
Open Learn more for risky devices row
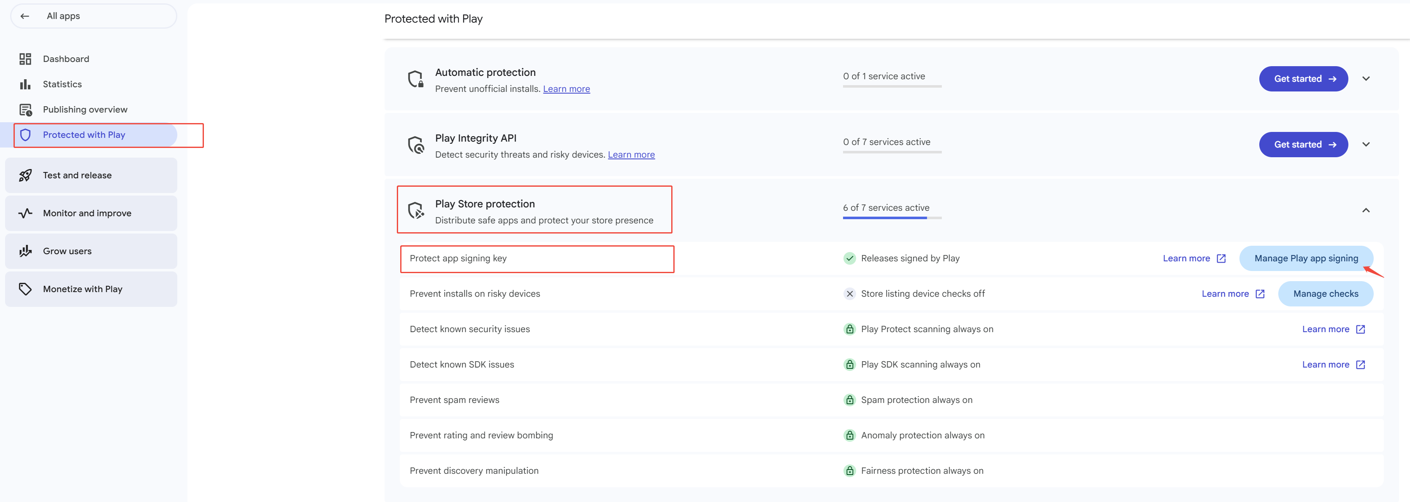pos(1233,294)
